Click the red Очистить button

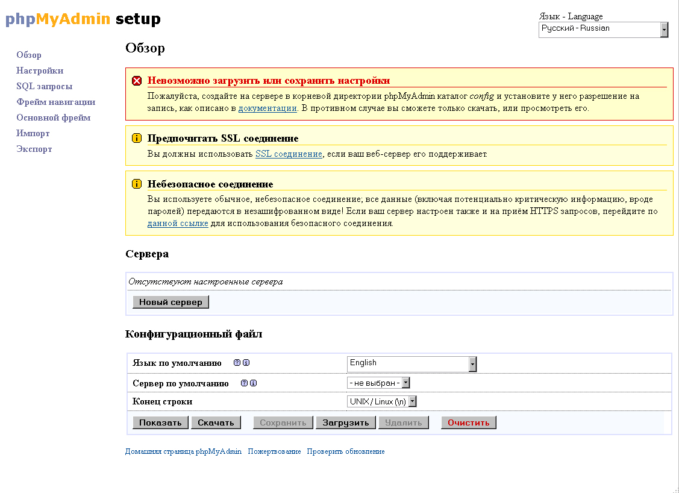pyautogui.click(x=469, y=422)
